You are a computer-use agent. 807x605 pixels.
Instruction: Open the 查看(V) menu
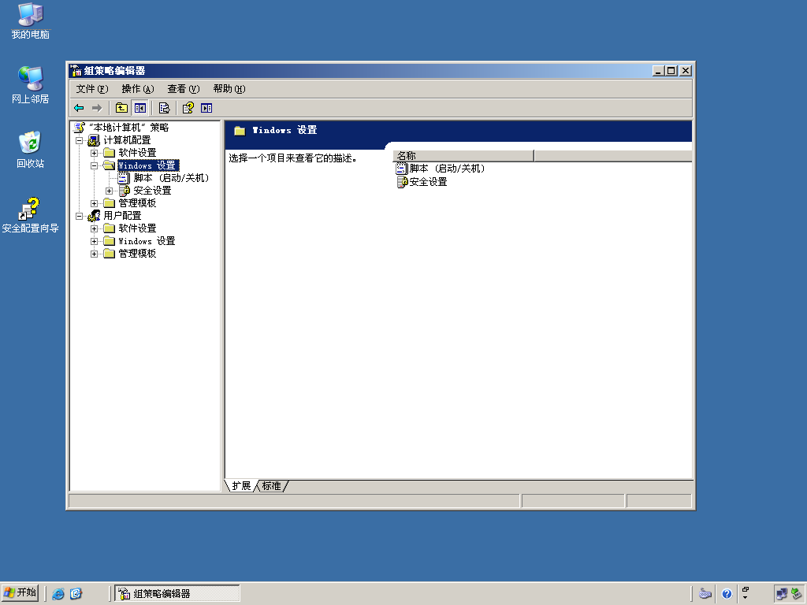point(183,89)
